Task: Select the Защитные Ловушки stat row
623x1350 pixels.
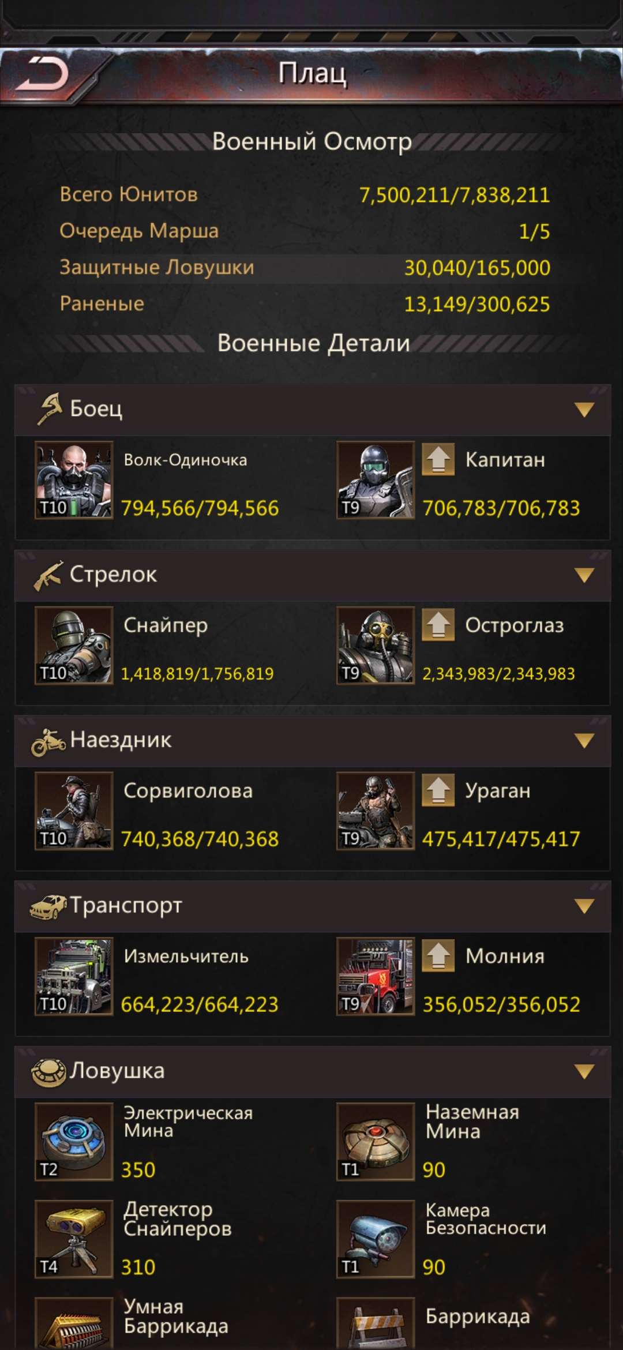Action: point(305,267)
